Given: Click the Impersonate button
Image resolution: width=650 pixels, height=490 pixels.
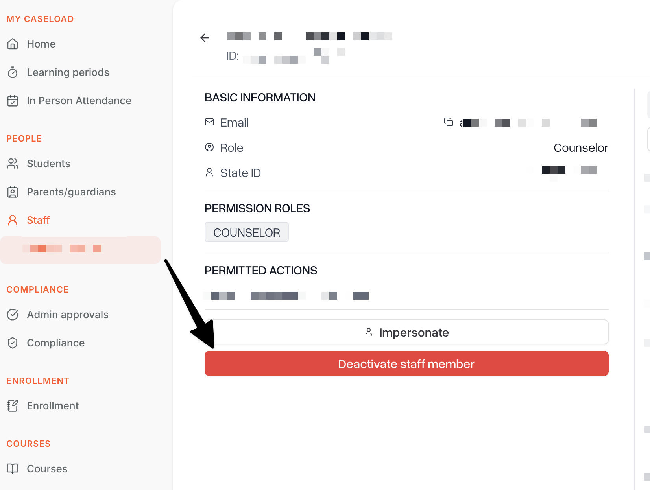Looking at the screenshot, I should (x=406, y=332).
